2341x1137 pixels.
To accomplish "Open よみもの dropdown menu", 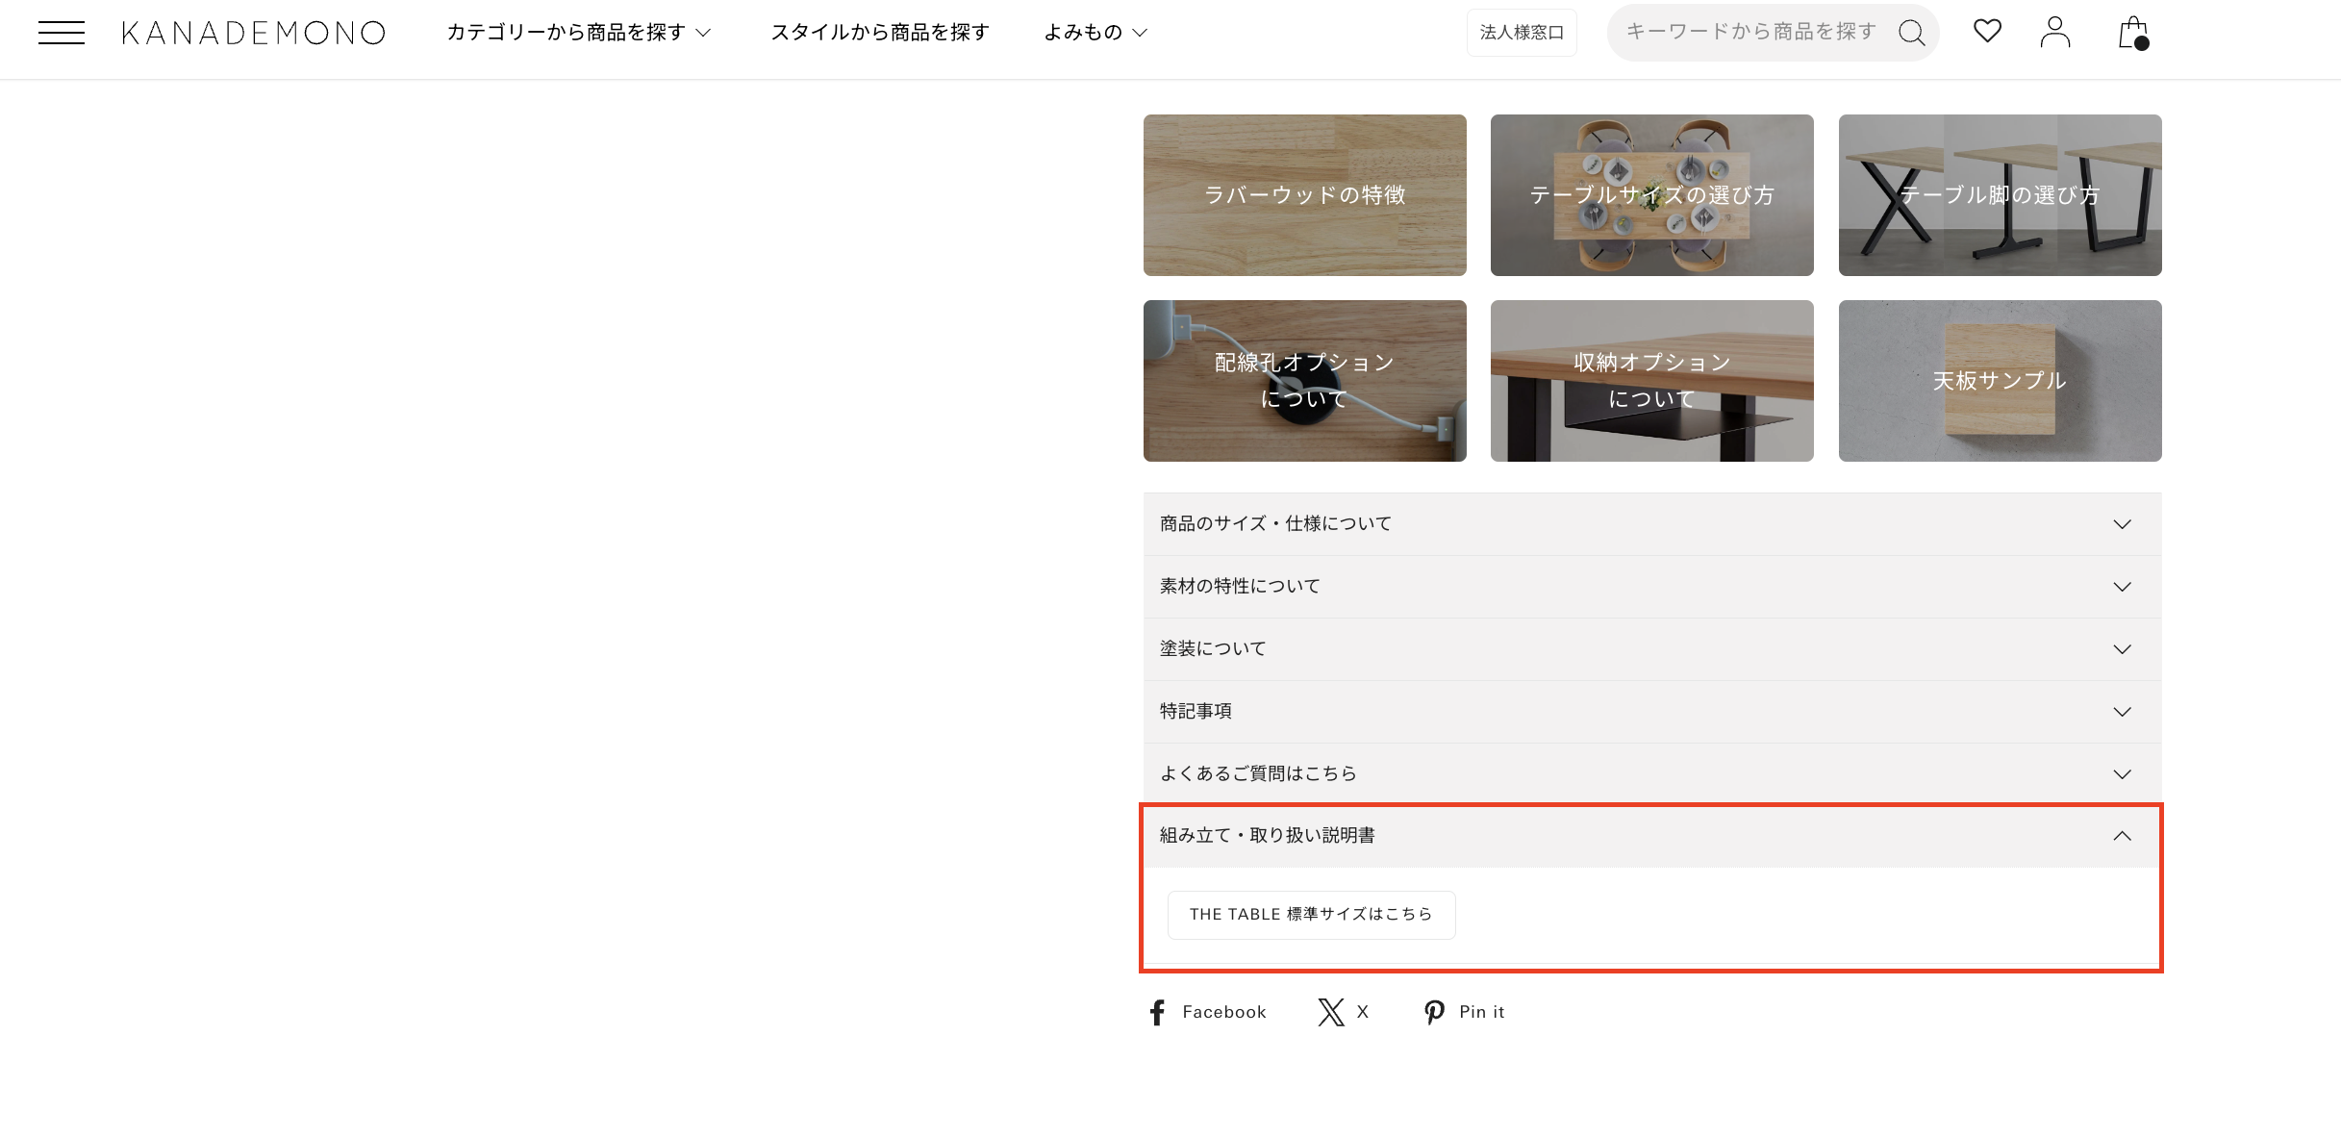I will [1095, 33].
